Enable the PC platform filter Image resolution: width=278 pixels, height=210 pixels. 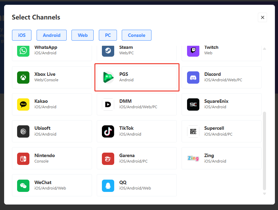(x=108, y=35)
